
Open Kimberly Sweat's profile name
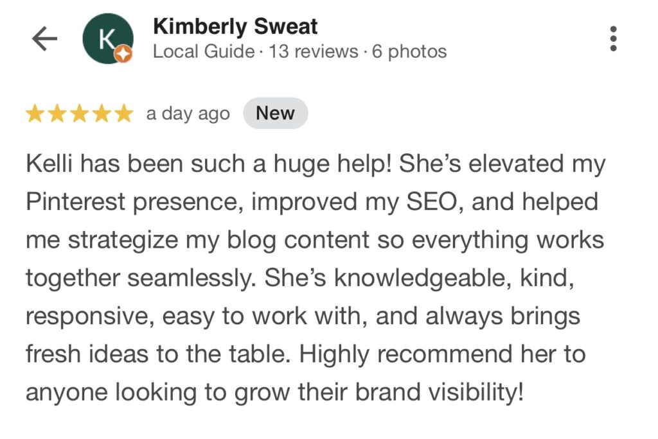[235, 27]
